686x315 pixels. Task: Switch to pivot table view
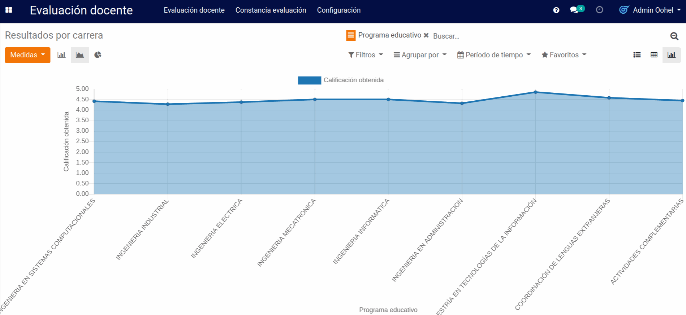click(x=654, y=55)
